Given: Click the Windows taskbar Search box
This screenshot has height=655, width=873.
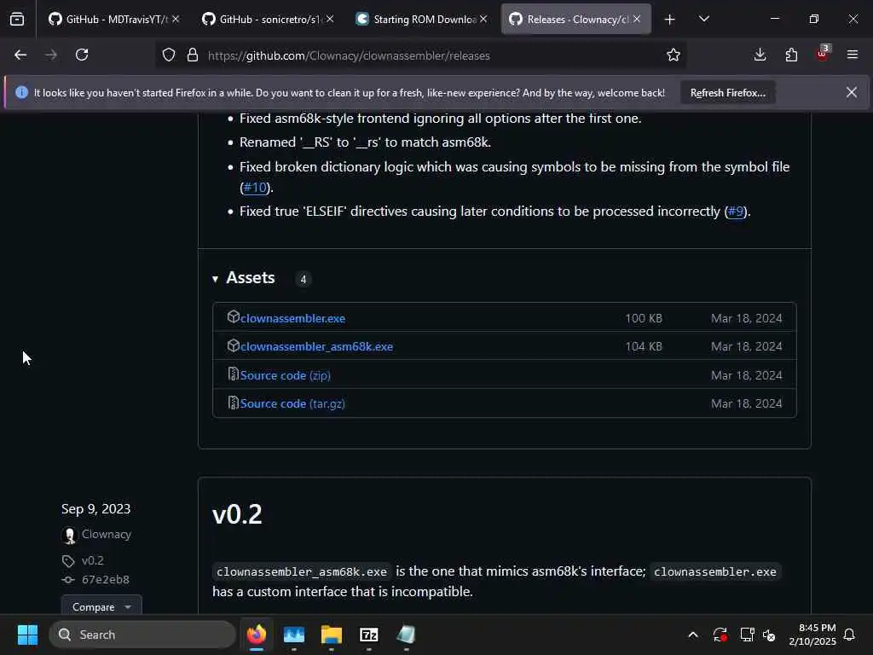Looking at the screenshot, I should [x=142, y=635].
